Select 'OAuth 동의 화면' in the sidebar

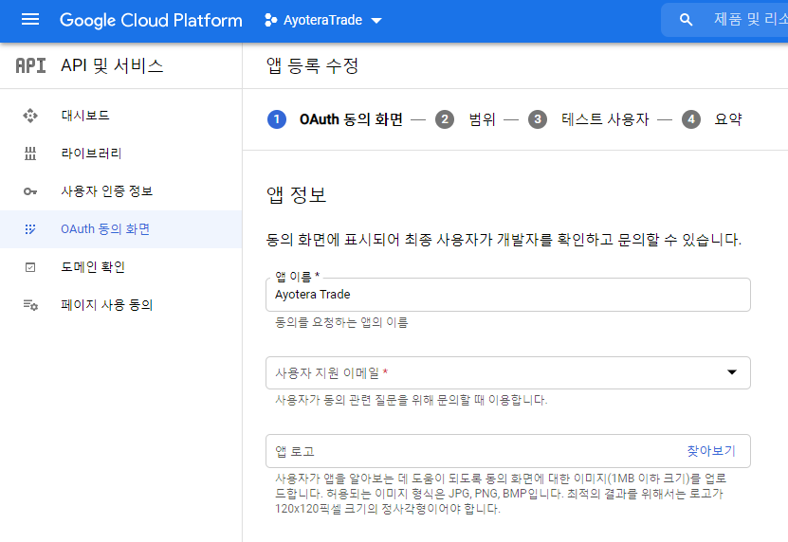pyautogui.click(x=120, y=229)
